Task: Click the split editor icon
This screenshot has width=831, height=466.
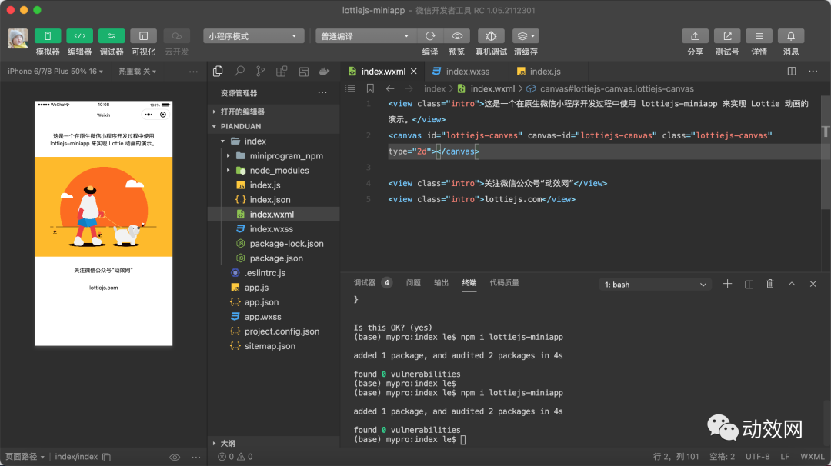Action: coord(791,71)
